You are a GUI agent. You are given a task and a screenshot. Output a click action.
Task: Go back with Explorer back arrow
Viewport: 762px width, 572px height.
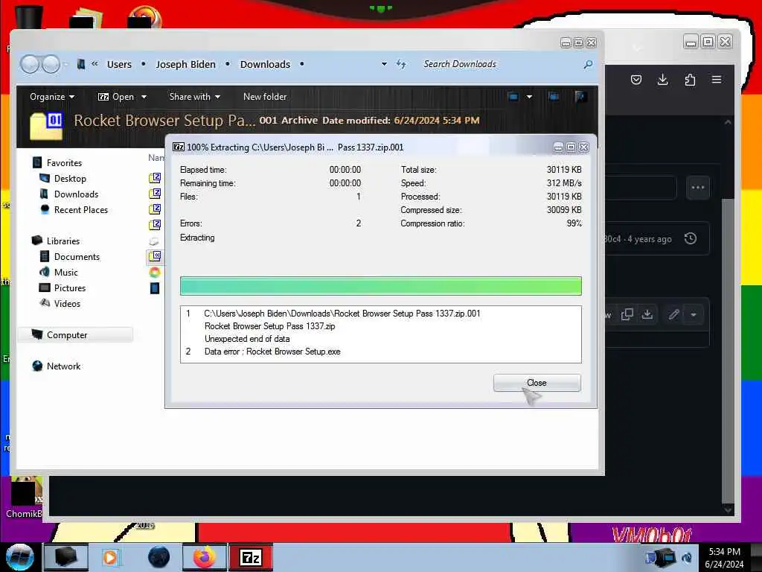click(x=30, y=64)
